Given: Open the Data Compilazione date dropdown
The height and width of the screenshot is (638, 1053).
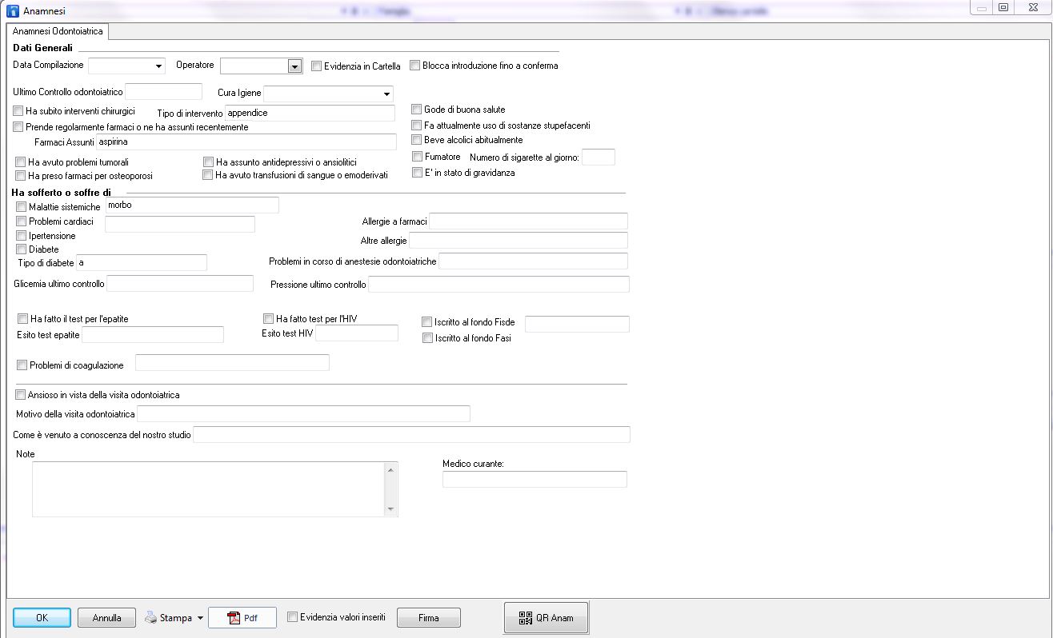Looking at the screenshot, I should tap(158, 66).
